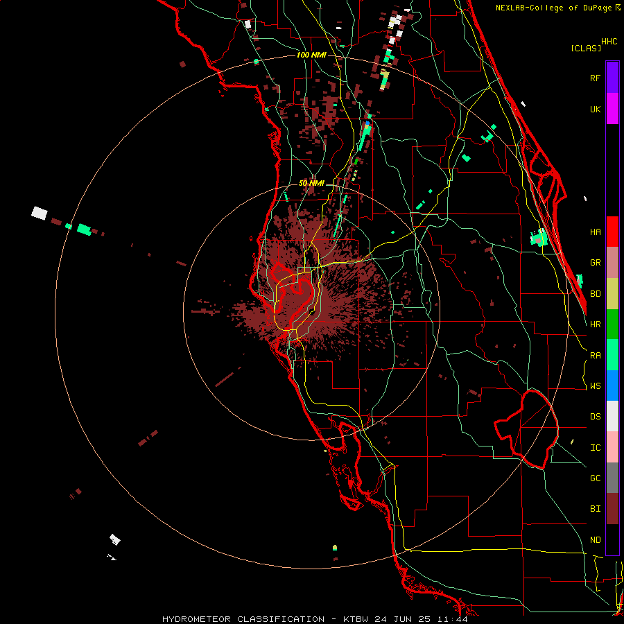Viewport: 624px width, 624px height.
Task: Click the BD legend label
Action: (x=596, y=294)
